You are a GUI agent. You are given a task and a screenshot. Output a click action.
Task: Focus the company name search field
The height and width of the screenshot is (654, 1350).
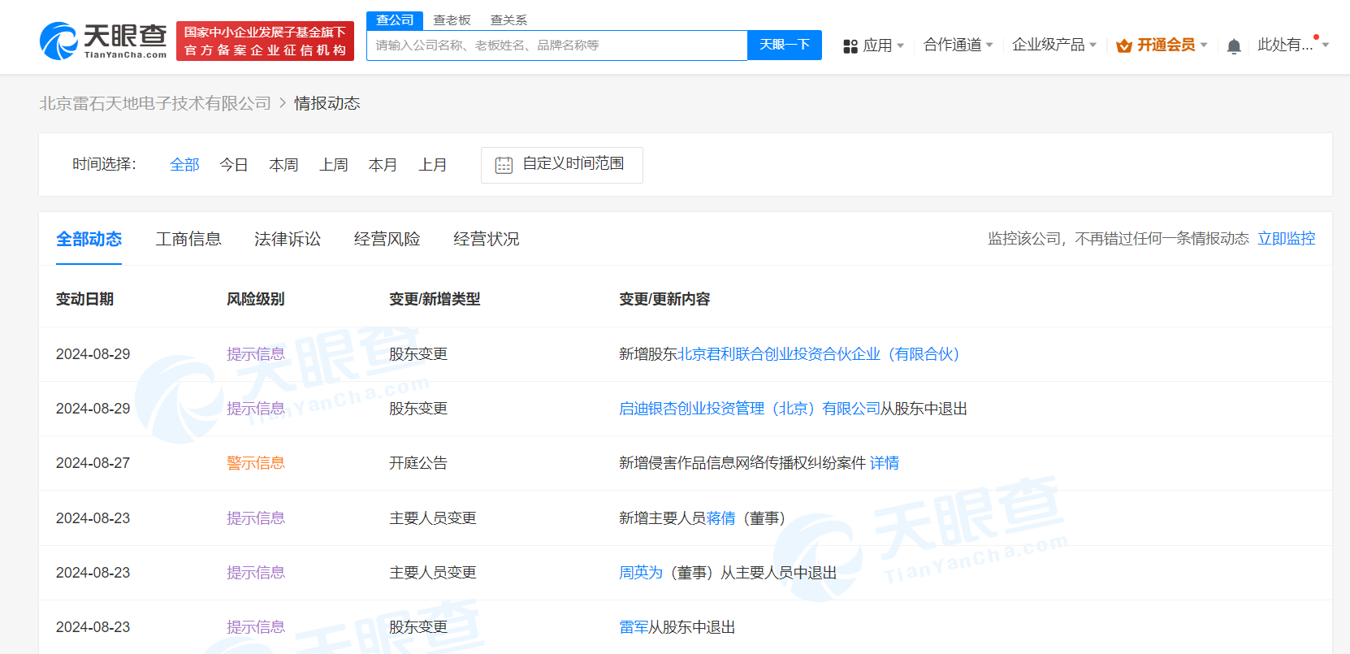point(557,45)
